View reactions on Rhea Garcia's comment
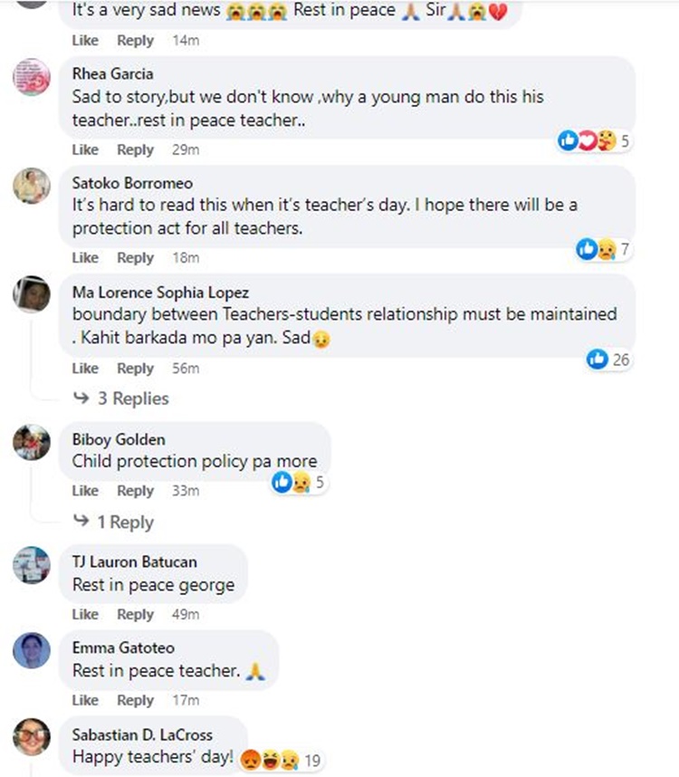 (594, 140)
